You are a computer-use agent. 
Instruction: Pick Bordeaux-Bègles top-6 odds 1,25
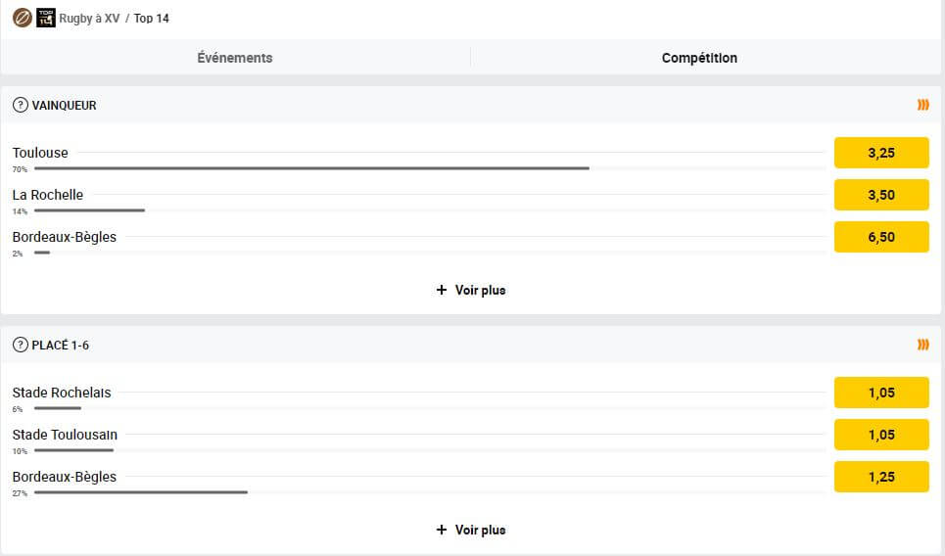click(881, 477)
